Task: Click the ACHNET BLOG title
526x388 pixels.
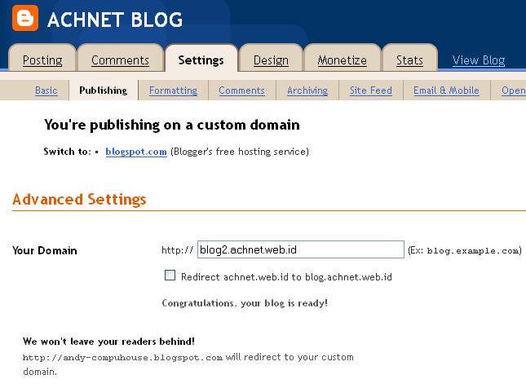Action: (115, 20)
